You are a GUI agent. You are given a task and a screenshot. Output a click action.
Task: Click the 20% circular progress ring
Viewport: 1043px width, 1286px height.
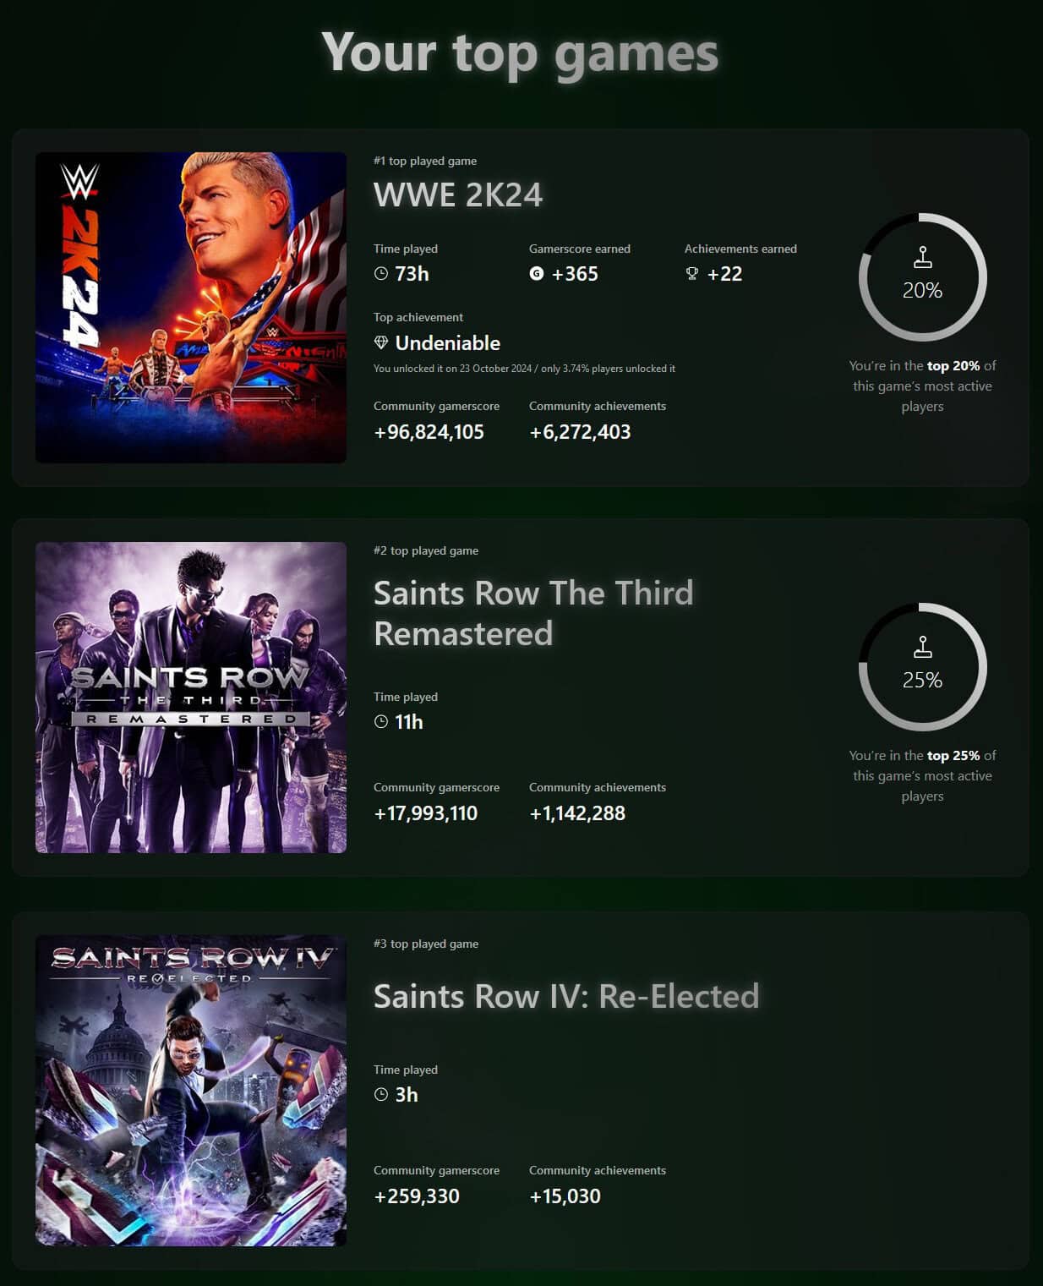pos(923,277)
